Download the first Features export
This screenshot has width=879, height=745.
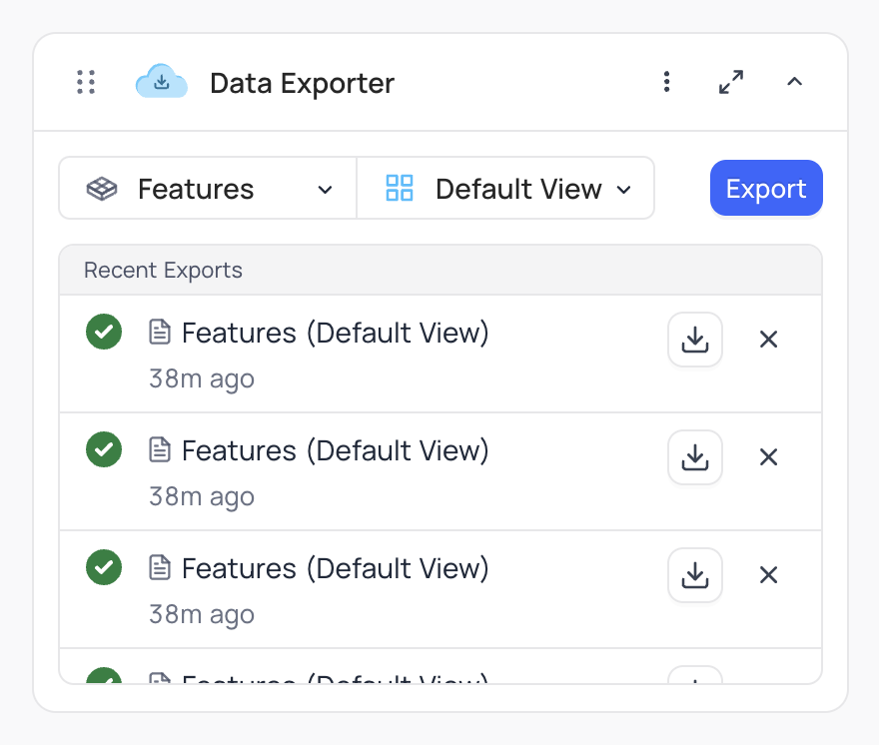[x=694, y=340]
